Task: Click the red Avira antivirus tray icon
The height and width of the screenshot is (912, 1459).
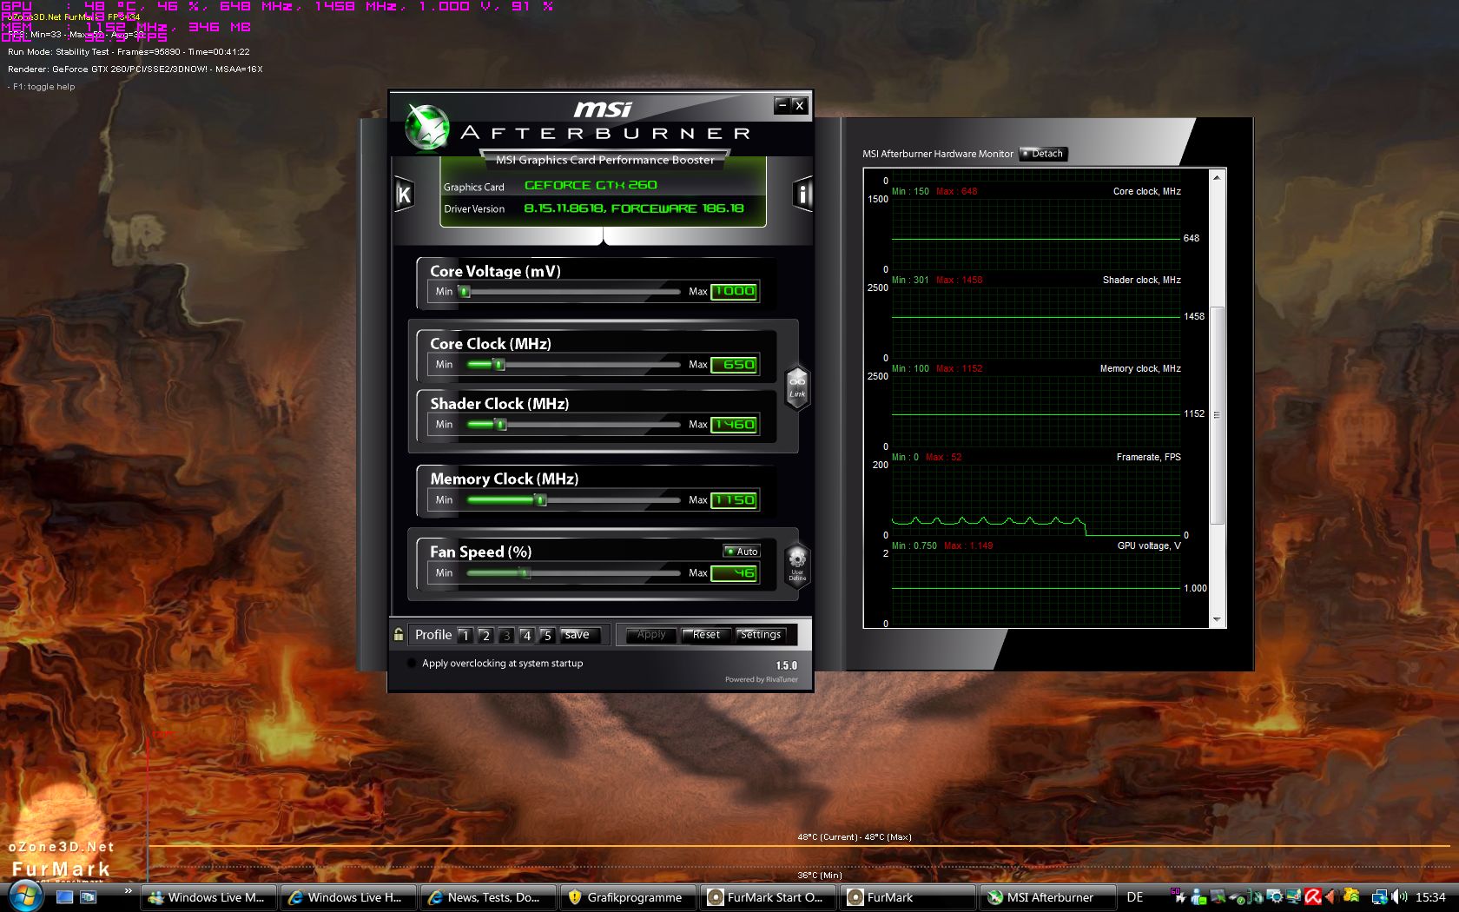Action: (x=1313, y=897)
